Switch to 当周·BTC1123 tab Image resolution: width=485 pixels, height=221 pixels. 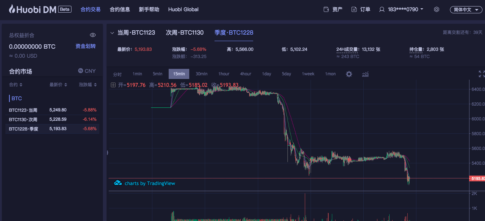(136, 33)
